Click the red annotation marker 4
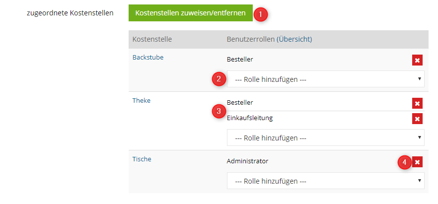Image resolution: width=438 pixels, height=204 pixels. click(404, 162)
